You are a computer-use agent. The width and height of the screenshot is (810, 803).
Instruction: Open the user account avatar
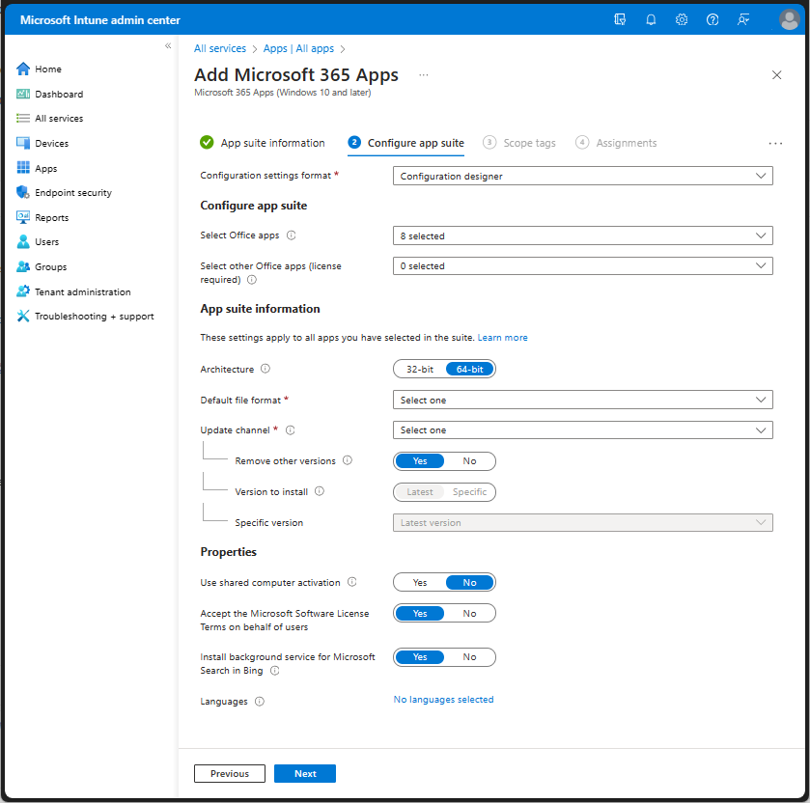tap(789, 19)
